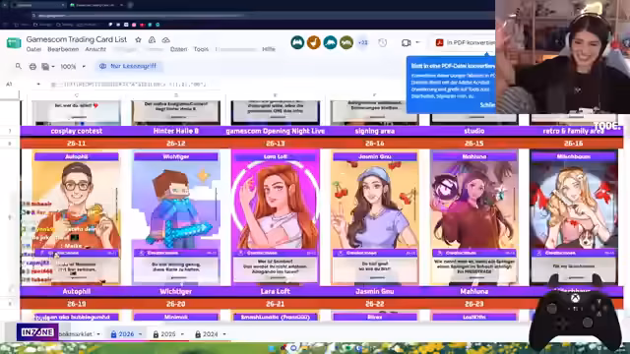Star the Gamescom Trading Card List document
The image size is (630, 354).
point(138,39)
